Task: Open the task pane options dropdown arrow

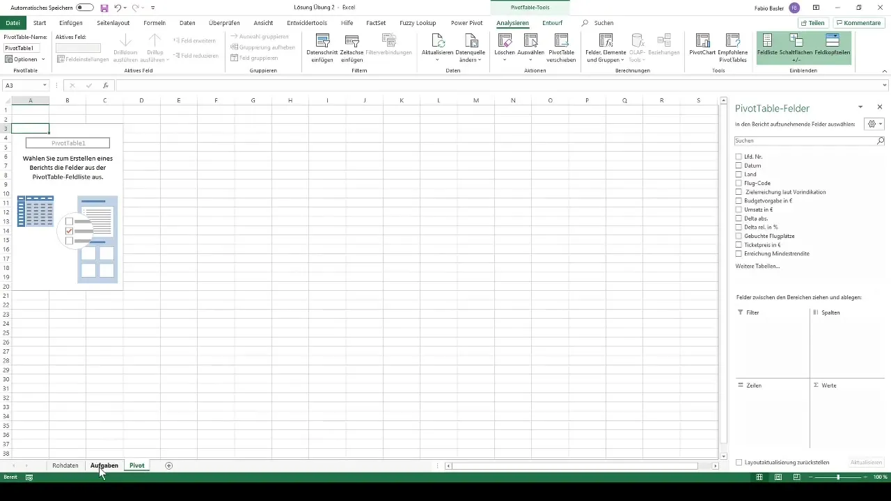Action: [860, 107]
